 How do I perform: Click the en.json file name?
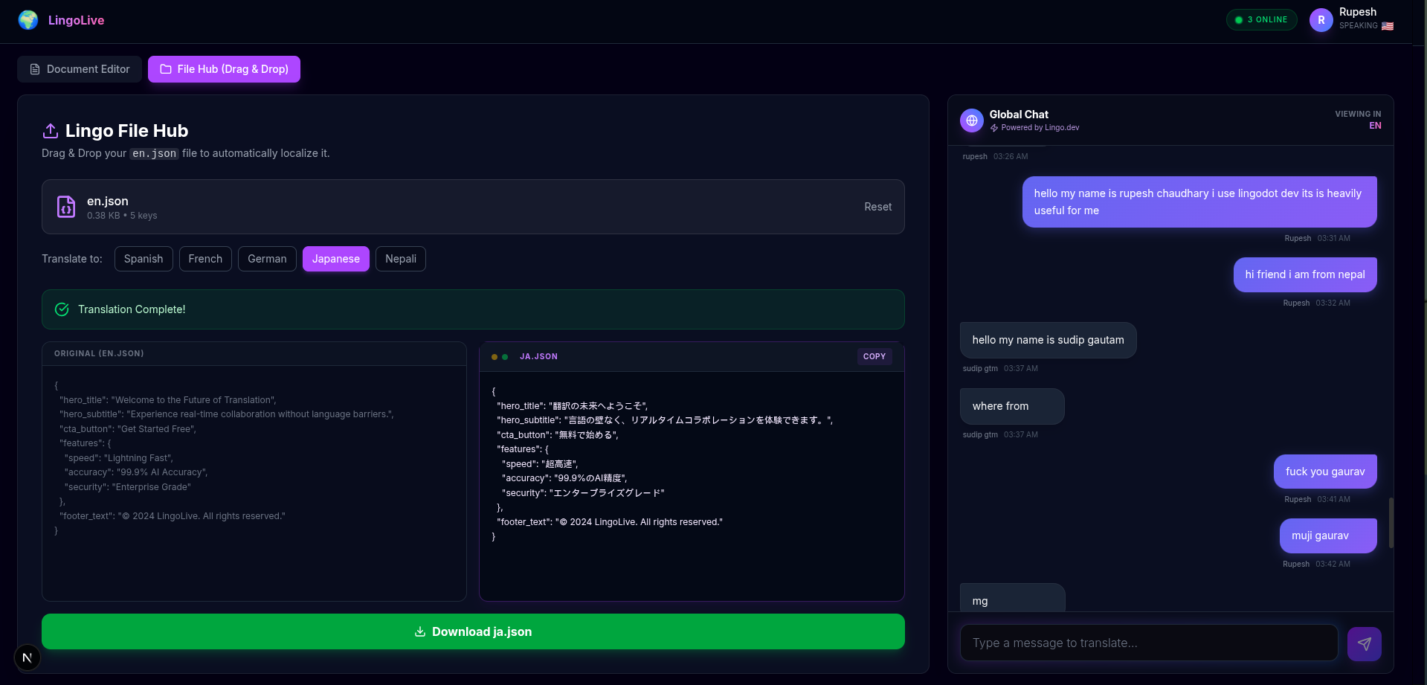click(108, 201)
